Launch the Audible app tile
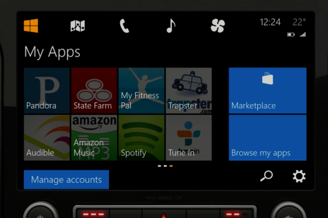Viewport: 328px width, 218px height. (x=47, y=137)
